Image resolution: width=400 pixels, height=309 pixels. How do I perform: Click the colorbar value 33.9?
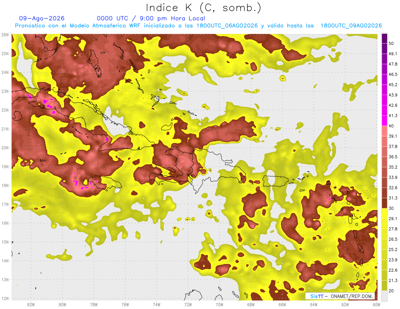click(393, 177)
